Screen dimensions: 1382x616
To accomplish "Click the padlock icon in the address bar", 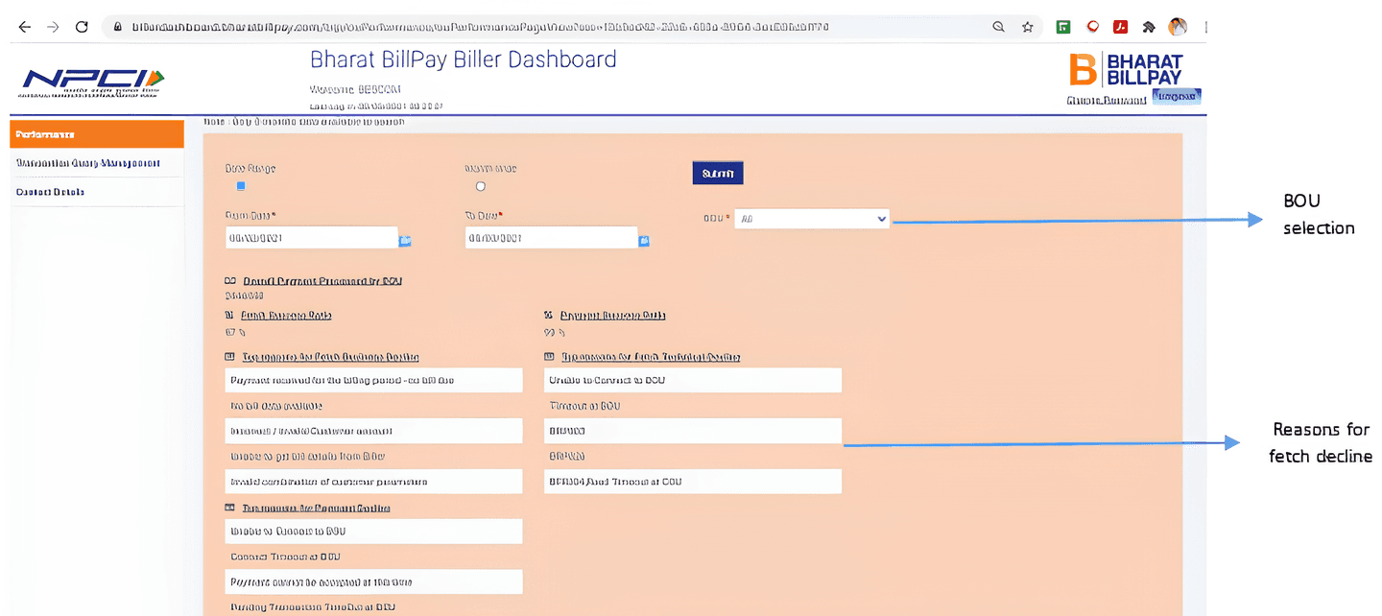I will (118, 27).
